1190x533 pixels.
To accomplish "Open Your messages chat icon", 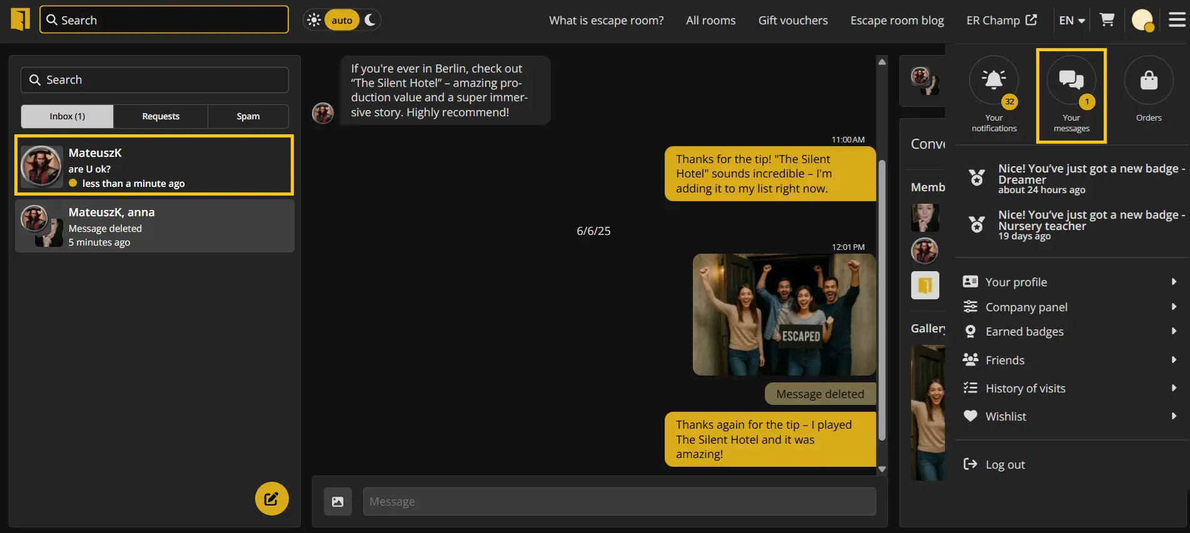I will click(x=1071, y=81).
